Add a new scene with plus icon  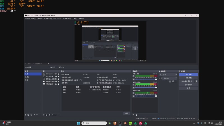[x=25, y=115]
